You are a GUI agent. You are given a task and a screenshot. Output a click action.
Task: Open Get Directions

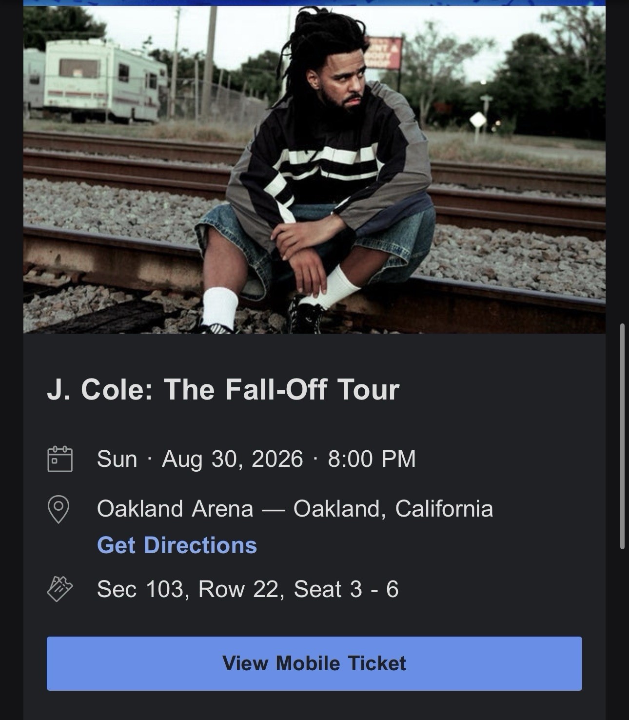pos(177,546)
